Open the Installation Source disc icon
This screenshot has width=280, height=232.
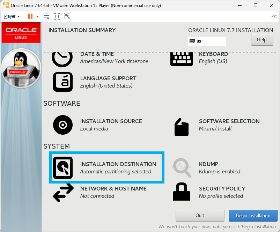[63, 125]
